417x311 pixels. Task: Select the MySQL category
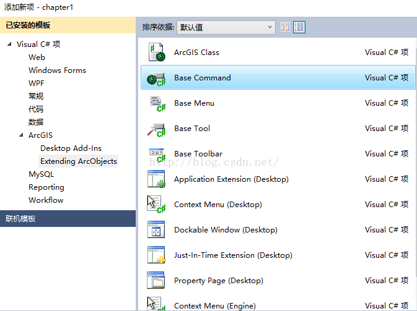42,174
